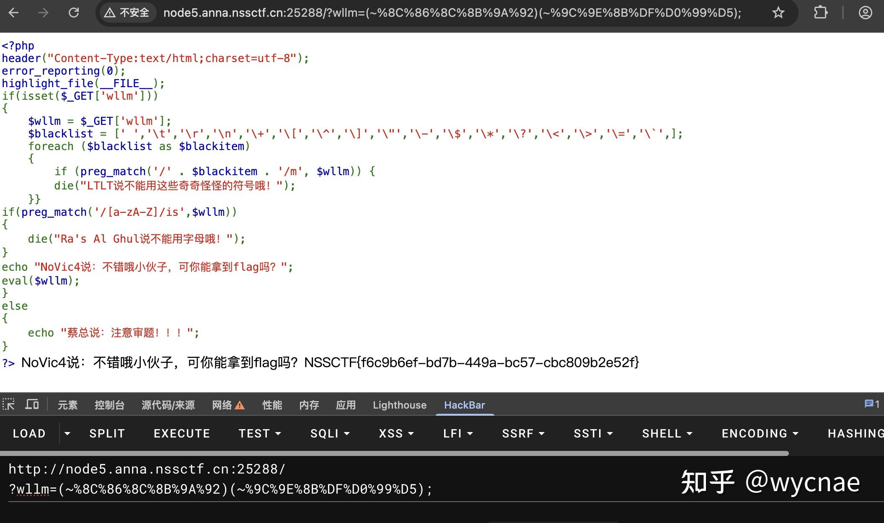Bookmark this page via the star icon
The height and width of the screenshot is (523, 884).
(778, 13)
